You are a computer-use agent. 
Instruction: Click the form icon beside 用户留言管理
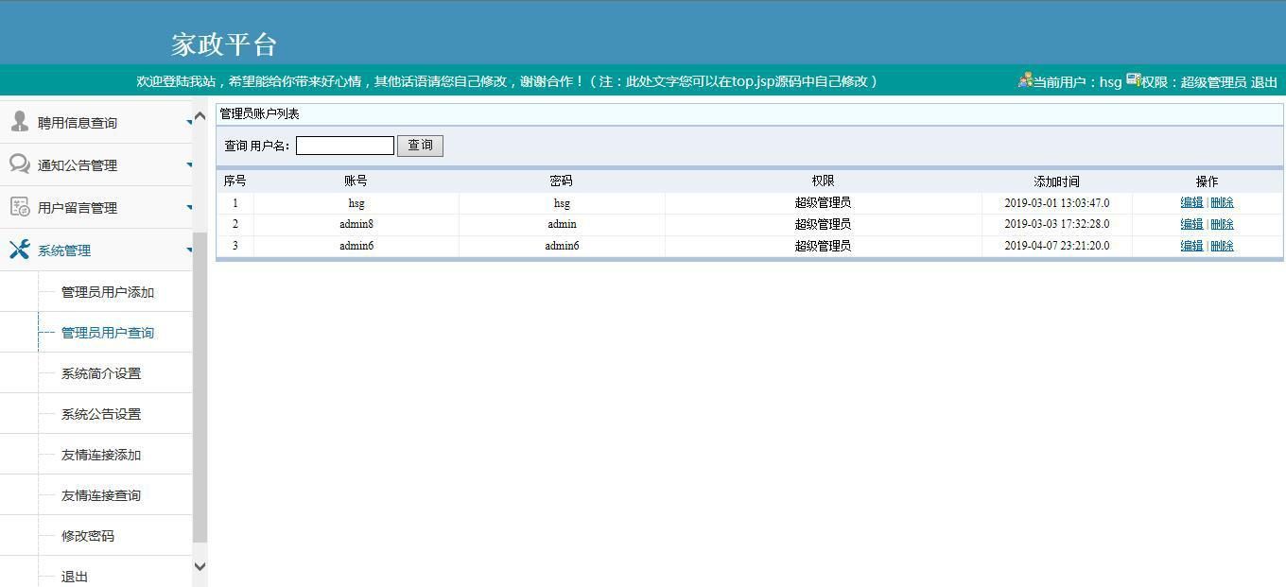click(x=19, y=207)
